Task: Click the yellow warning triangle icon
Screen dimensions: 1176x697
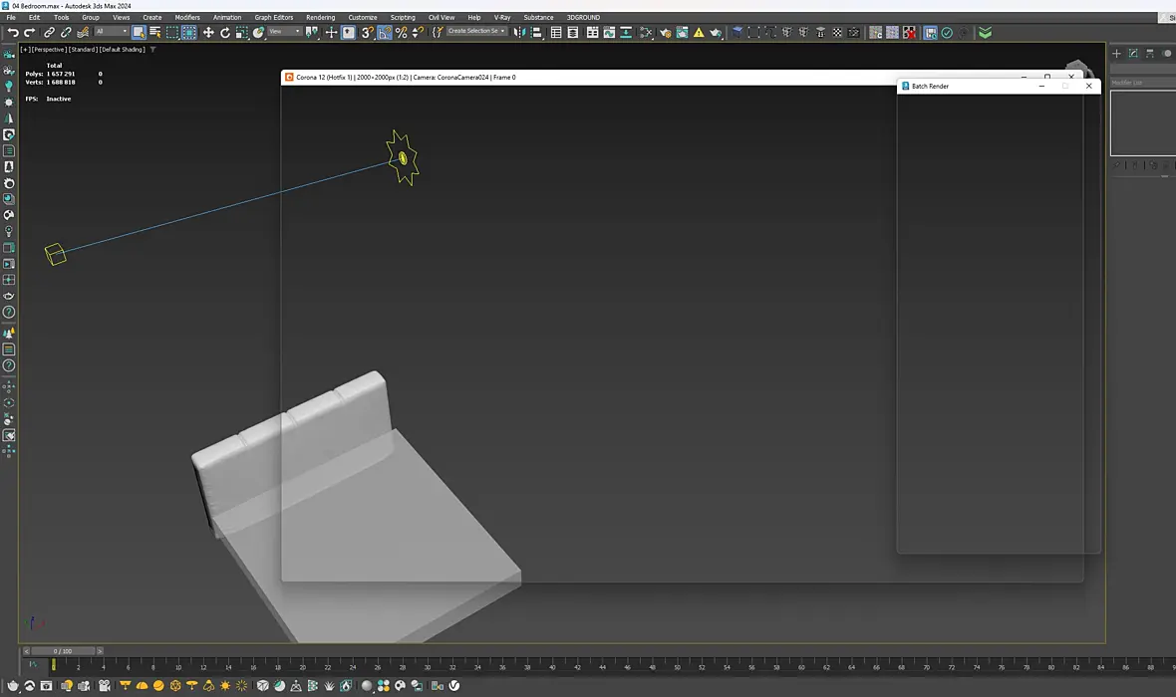Action: point(699,32)
